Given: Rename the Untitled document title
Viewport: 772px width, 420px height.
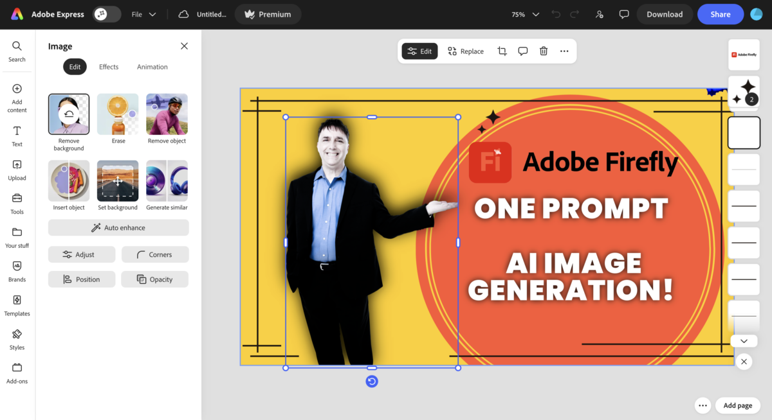Looking at the screenshot, I should point(212,14).
